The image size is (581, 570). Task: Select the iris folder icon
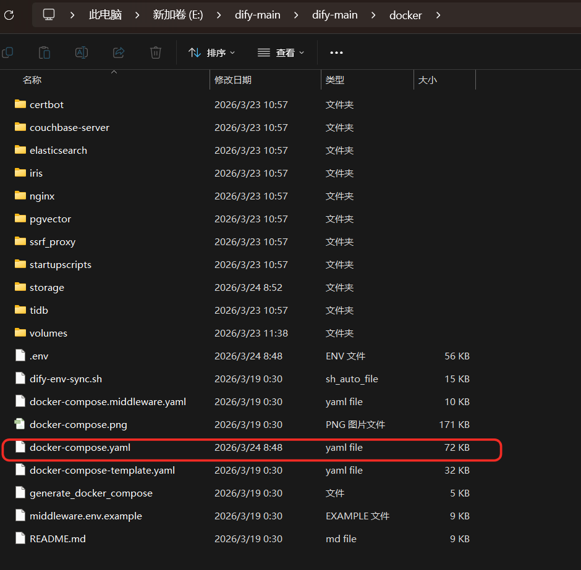pos(20,172)
